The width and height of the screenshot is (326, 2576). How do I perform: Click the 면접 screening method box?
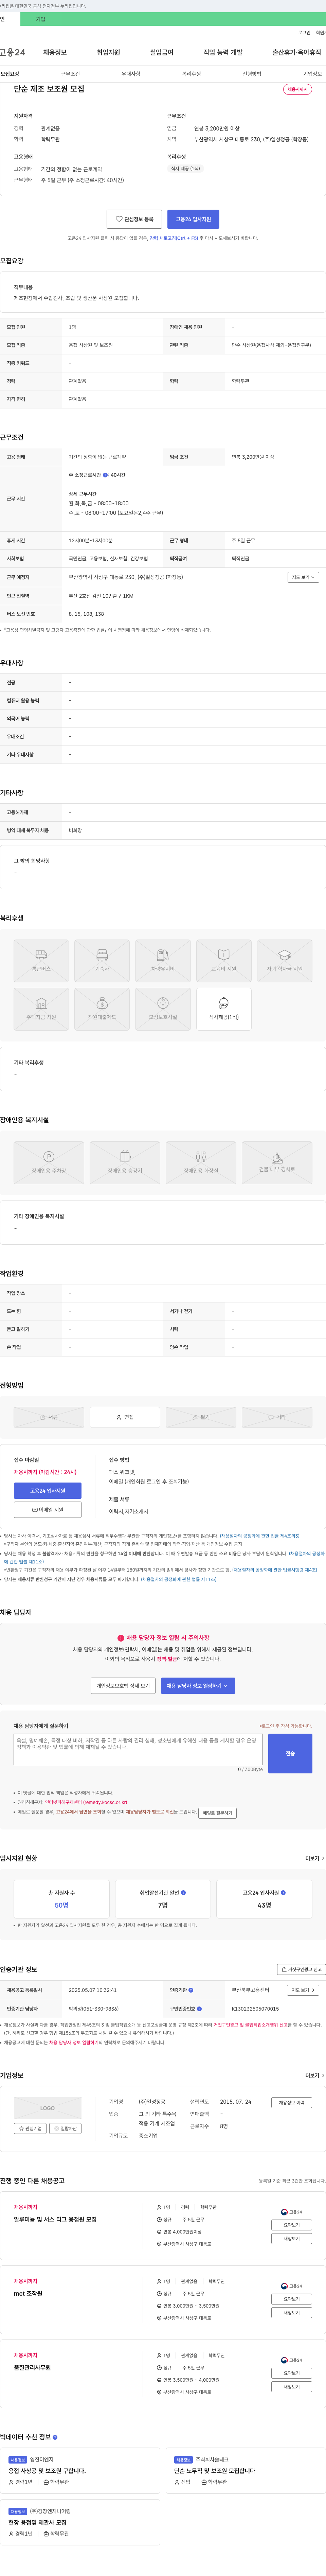(125, 1417)
